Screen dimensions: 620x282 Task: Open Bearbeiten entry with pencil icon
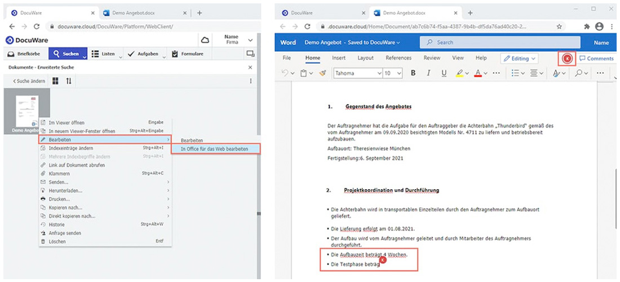coord(105,140)
